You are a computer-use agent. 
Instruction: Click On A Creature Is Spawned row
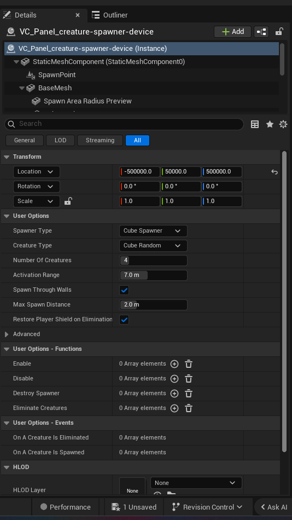(x=141, y=453)
